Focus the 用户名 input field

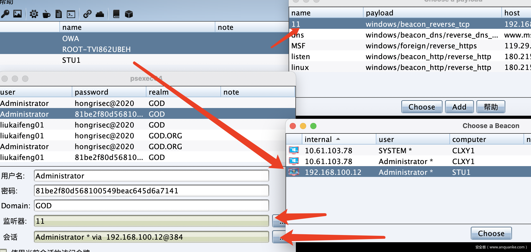tap(151, 176)
